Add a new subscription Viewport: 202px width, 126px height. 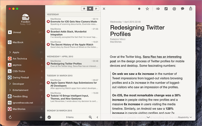(41, 117)
